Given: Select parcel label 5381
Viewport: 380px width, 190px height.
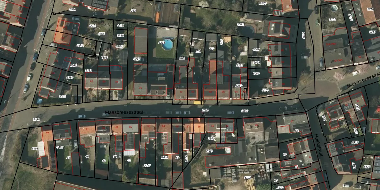Looking at the screenshot, I should (x=62, y=96).
